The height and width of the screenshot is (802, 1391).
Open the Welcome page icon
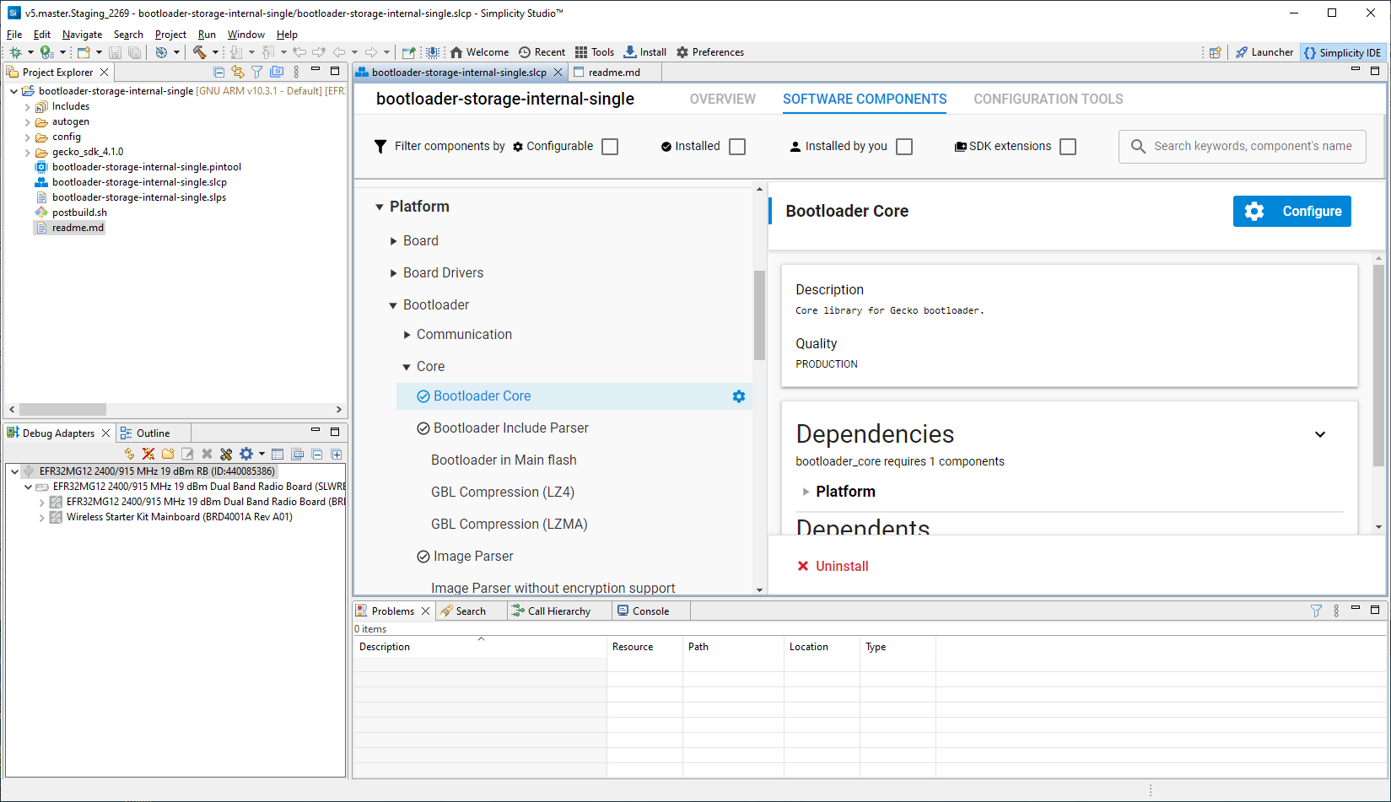point(456,51)
